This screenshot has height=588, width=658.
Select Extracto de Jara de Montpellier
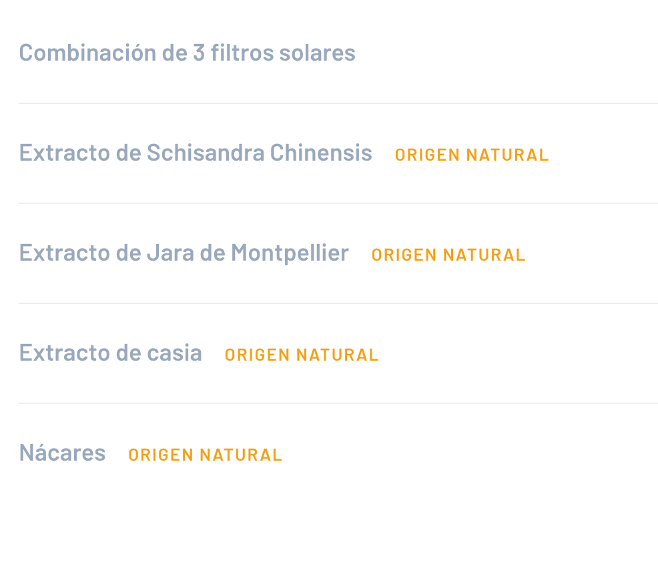click(184, 253)
